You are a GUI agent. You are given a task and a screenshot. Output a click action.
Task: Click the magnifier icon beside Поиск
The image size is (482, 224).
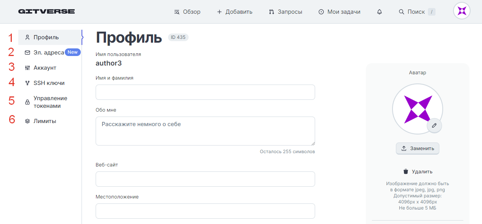tap(401, 12)
